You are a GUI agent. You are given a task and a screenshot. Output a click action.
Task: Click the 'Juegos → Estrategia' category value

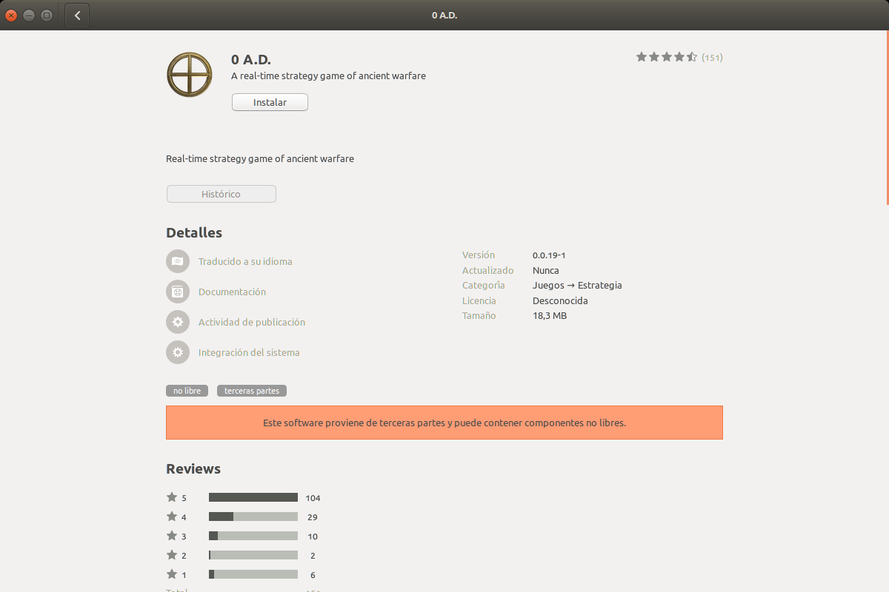(x=576, y=286)
